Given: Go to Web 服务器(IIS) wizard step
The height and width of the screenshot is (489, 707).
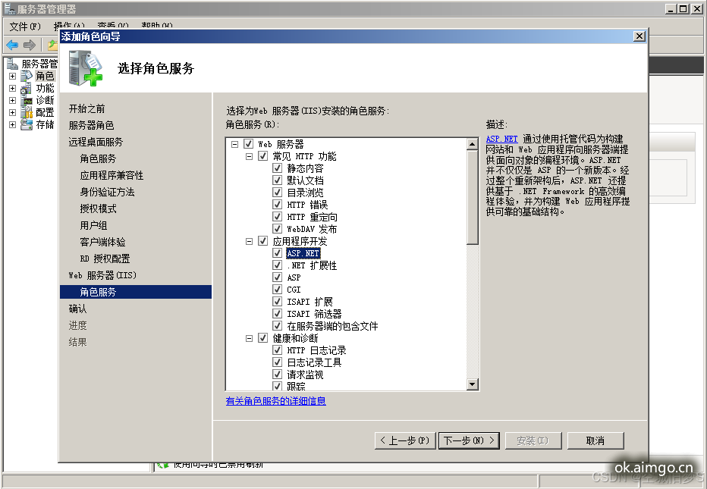Looking at the screenshot, I should [102, 275].
